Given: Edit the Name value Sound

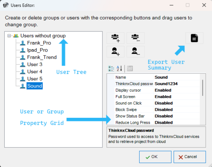Looking at the screenshot, I should pyautogui.click(x=176, y=77).
